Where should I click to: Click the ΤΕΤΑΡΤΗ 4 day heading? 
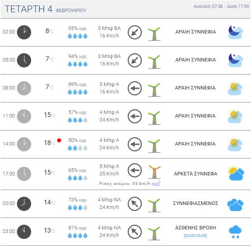(x=29, y=9)
